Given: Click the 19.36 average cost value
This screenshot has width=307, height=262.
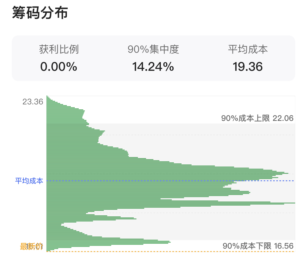Looking at the screenshot, I should coord(248,67).
